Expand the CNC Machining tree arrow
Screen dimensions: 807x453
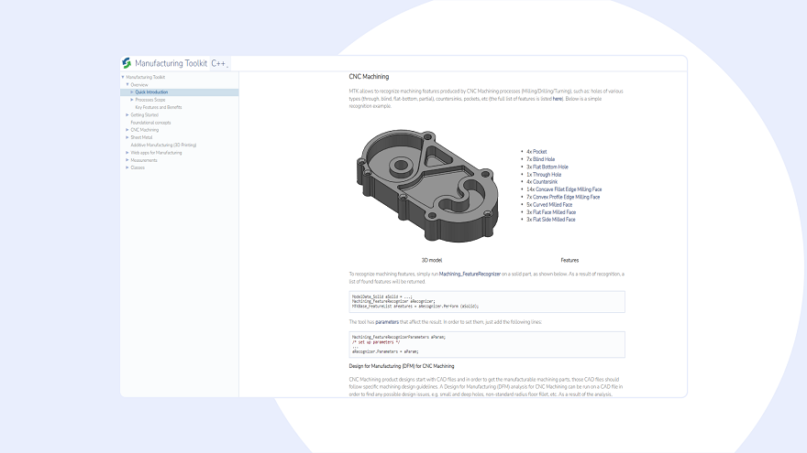coord(127,130)
